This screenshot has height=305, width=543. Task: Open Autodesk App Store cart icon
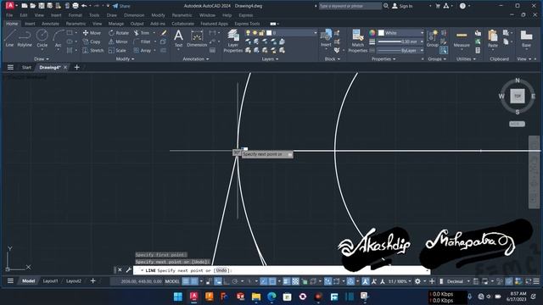[438, 6]
